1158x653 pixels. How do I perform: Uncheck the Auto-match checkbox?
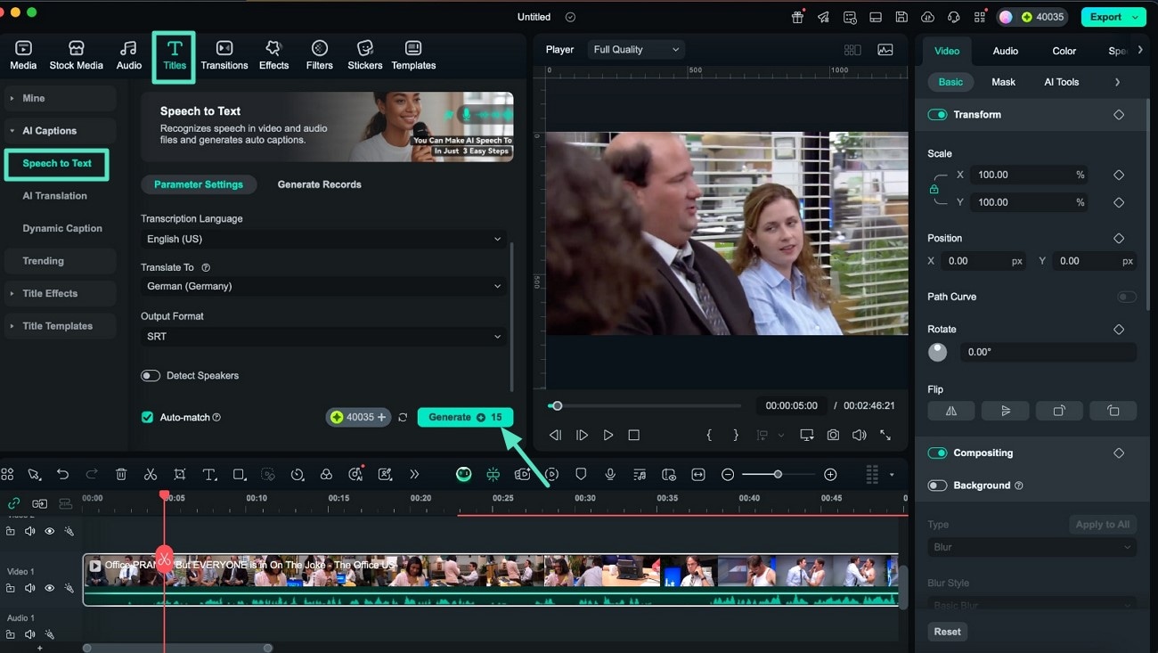pyautogui.click(x=148, y=417)
